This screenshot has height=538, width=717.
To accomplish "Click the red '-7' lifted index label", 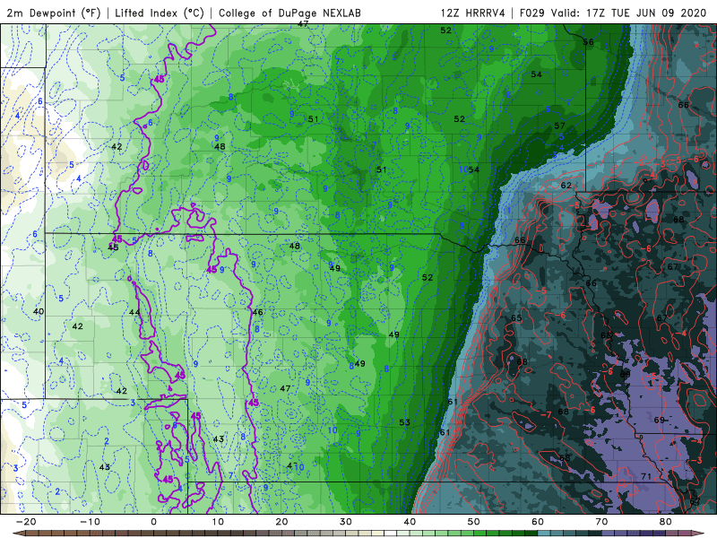I will pyautogui.click(x=546, y=415).
